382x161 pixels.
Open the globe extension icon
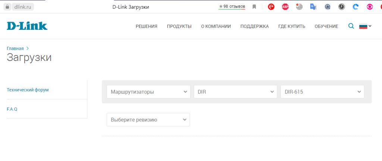pyautogui.click(x=299, y=7)
